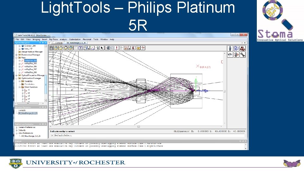
Task: Select 3D_NewDesign_1.1_25 in Window Navigator
Action: (x=28, y=113)
